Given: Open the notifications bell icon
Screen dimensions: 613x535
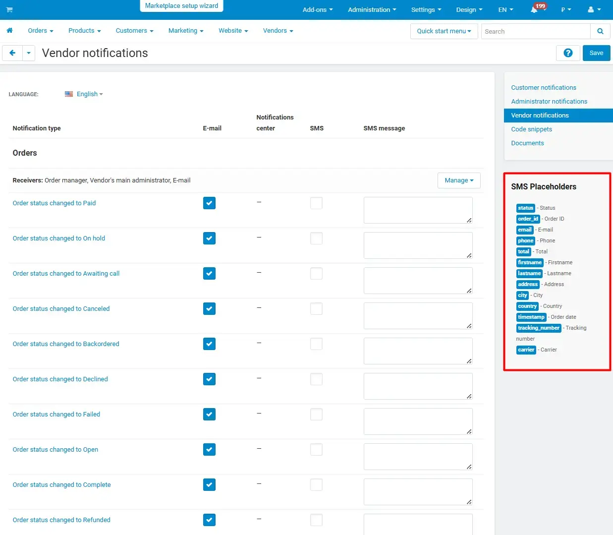Looking at the screenshot, I should click(x=534, y=9).
